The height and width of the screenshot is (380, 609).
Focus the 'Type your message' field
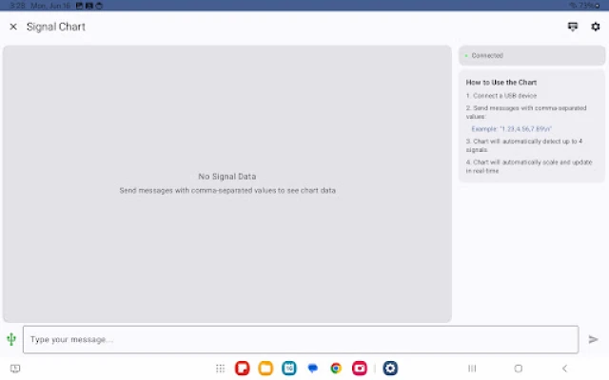tap(300, 339)
